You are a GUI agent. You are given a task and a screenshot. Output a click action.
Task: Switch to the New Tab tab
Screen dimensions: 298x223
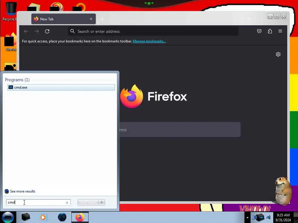63,19
